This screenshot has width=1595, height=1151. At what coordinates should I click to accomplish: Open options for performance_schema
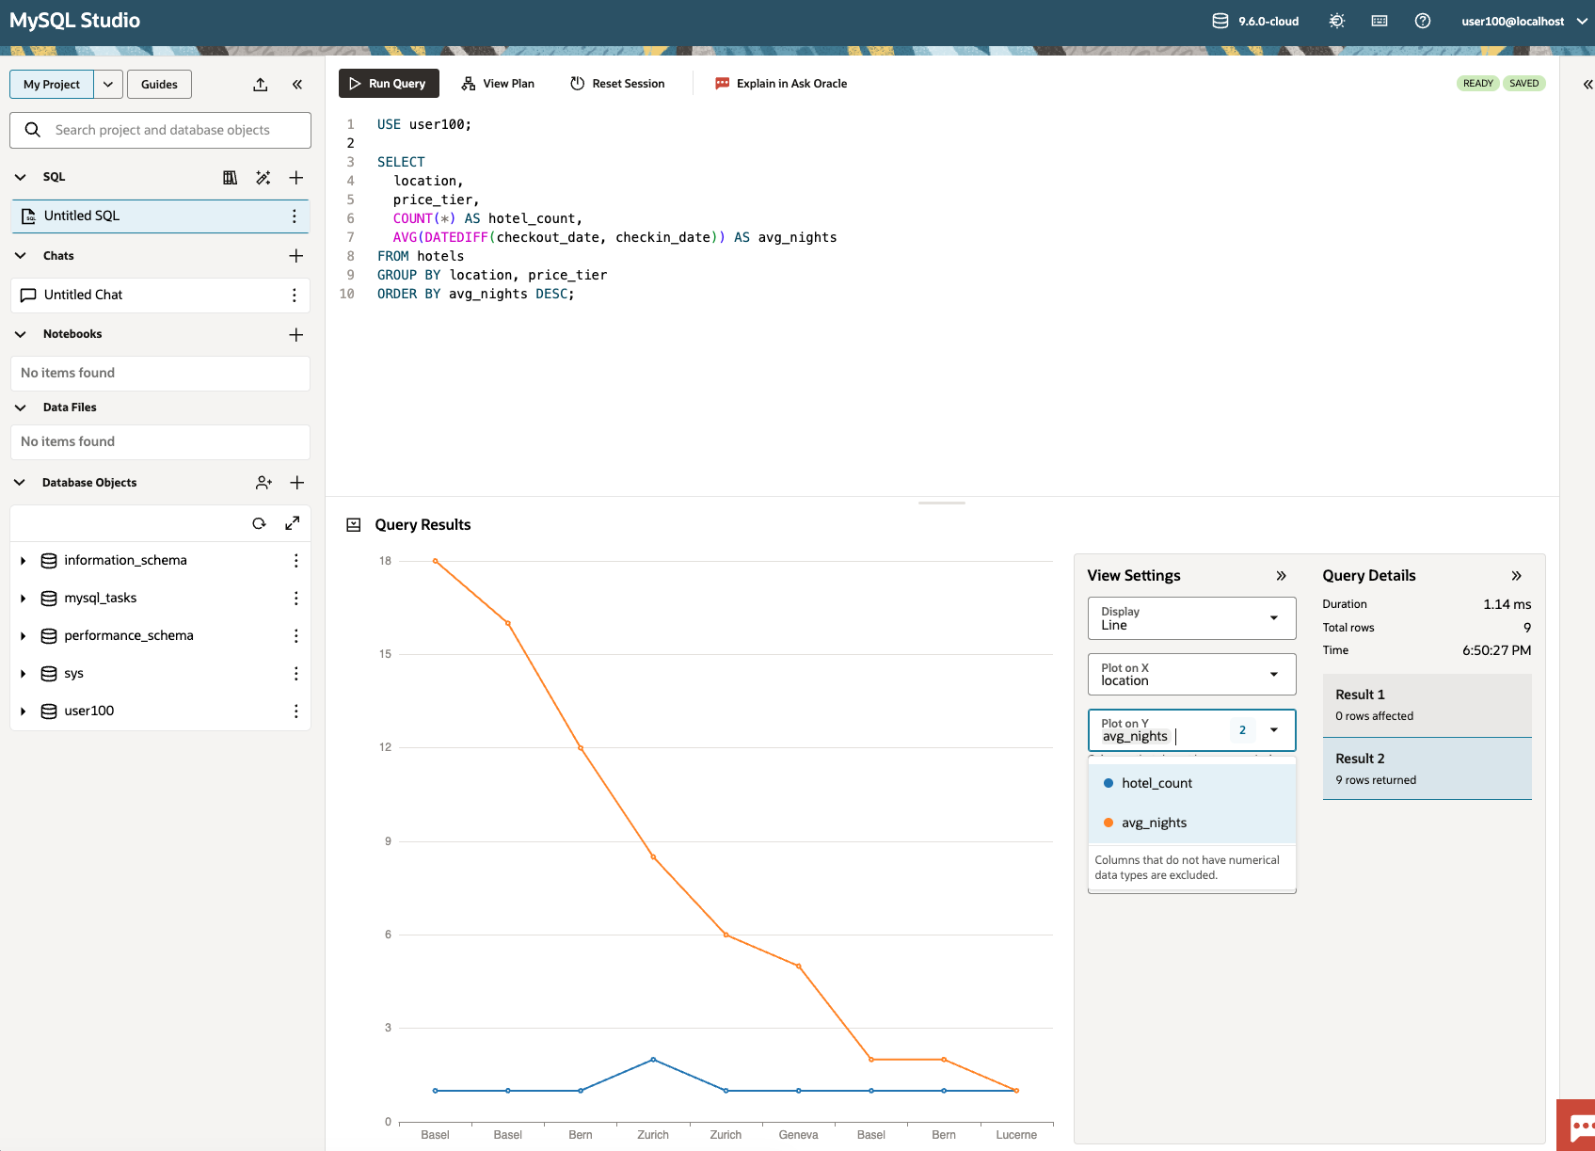[296, 636]
